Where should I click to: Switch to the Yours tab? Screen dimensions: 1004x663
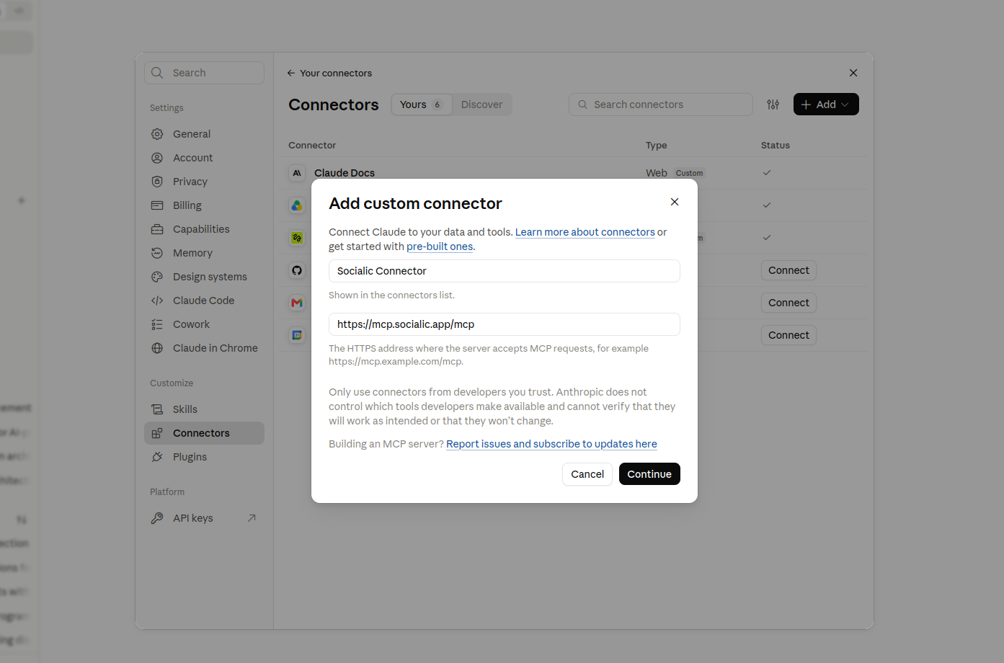tap(422, 104)
